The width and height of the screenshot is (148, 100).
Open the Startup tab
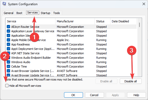(45, 13)
